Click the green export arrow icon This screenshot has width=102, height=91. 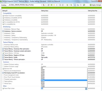[x=67, y=5]
